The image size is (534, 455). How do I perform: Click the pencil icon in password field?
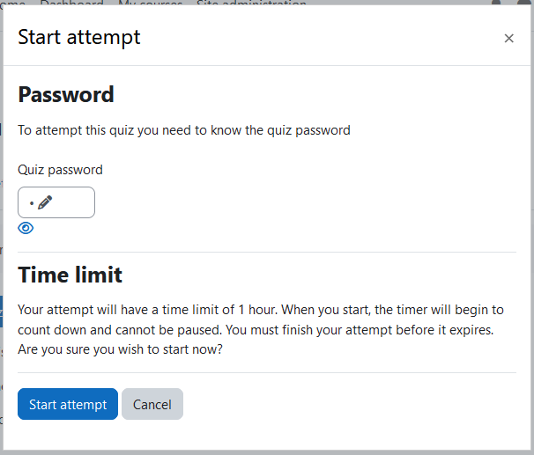pyautogui.click(x=45, y=202)
